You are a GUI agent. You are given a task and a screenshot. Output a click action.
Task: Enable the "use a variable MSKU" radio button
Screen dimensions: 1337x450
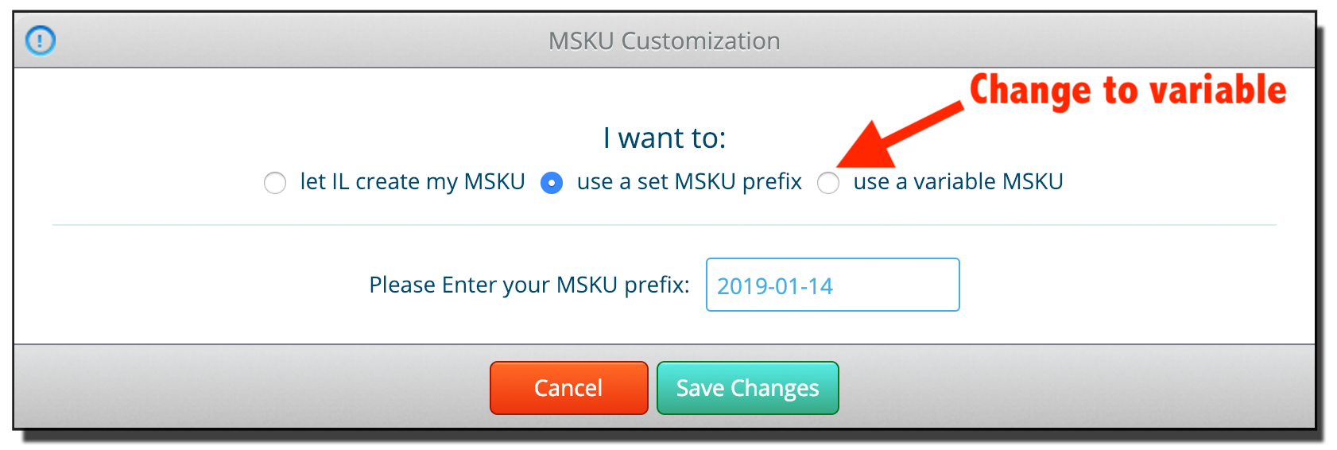828,183
